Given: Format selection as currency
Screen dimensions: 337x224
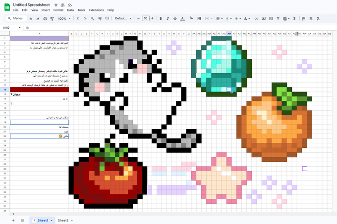Looking at the screenshot, I should pos(78,19).
